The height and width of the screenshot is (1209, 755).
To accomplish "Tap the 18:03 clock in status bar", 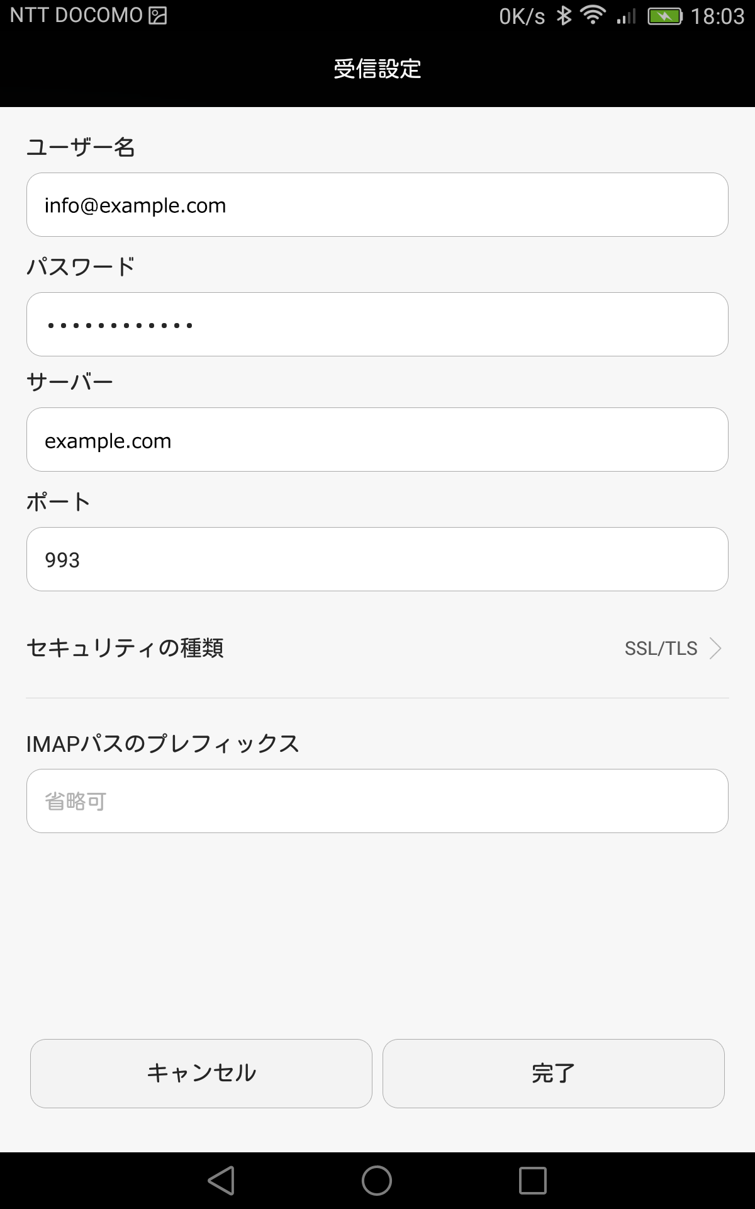I will tap(717, 16).
